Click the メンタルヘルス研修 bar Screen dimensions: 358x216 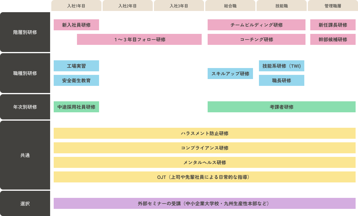point(205,163)
